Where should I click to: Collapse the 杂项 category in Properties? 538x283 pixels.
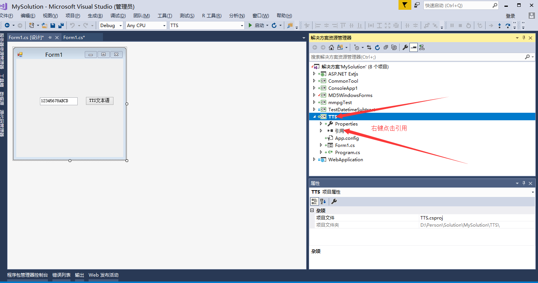click(x=312, y=210)
